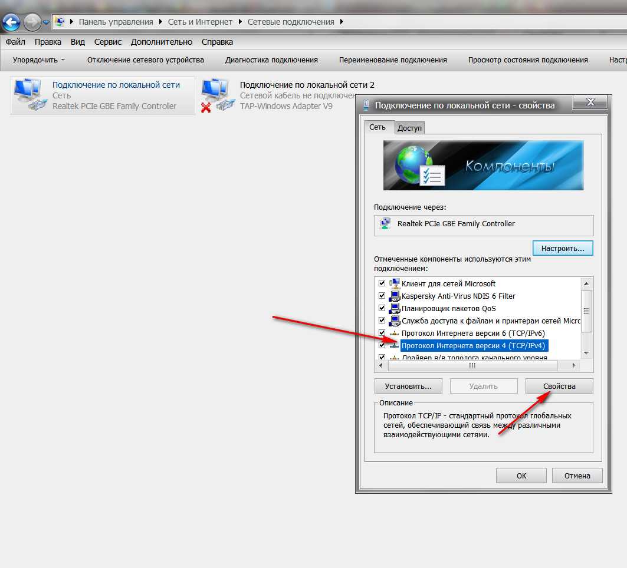Click the TCP/IPv6 protocol icon
Viewport: 627px width, 568px height.
point(394,333)
